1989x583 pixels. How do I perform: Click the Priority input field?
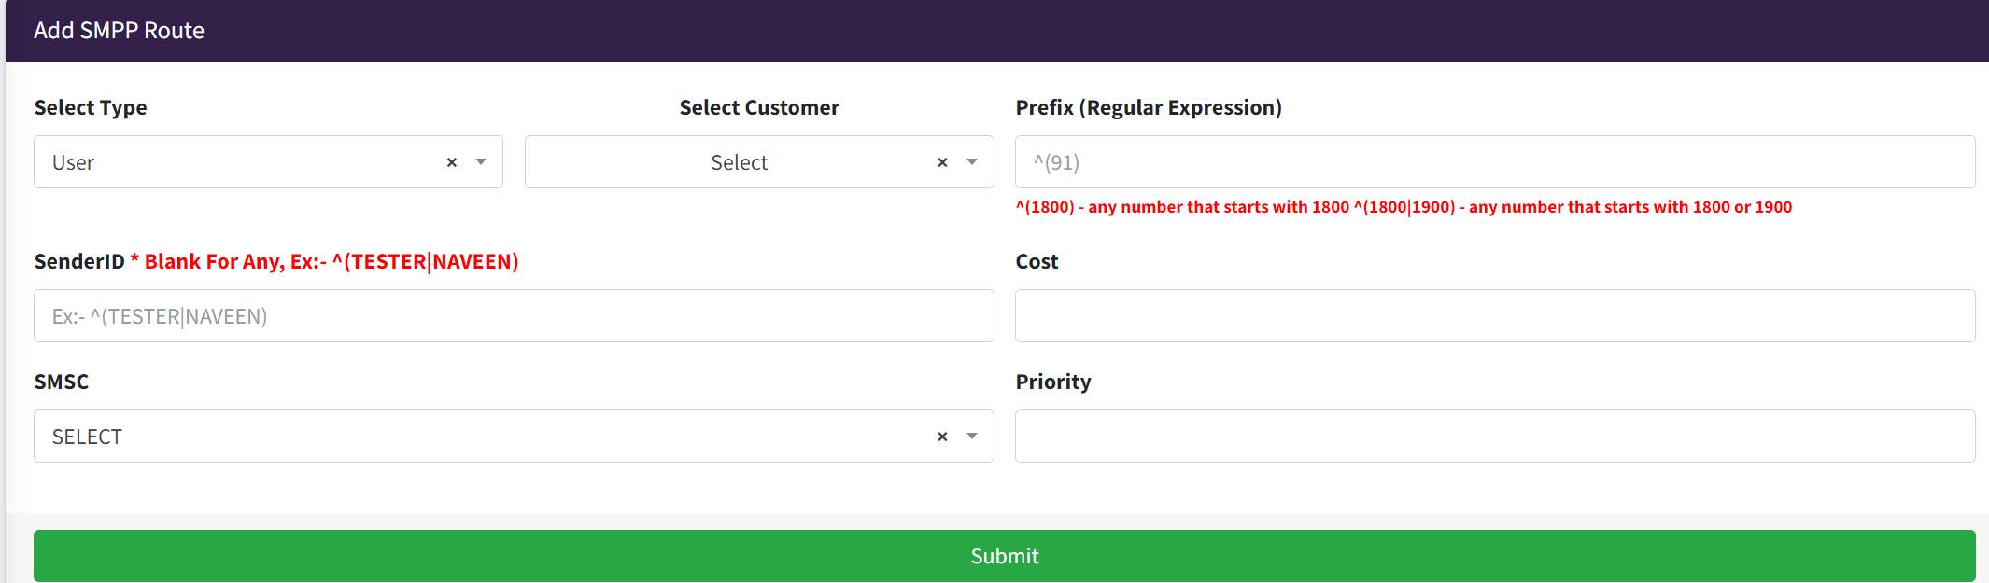coord(1494,437)
